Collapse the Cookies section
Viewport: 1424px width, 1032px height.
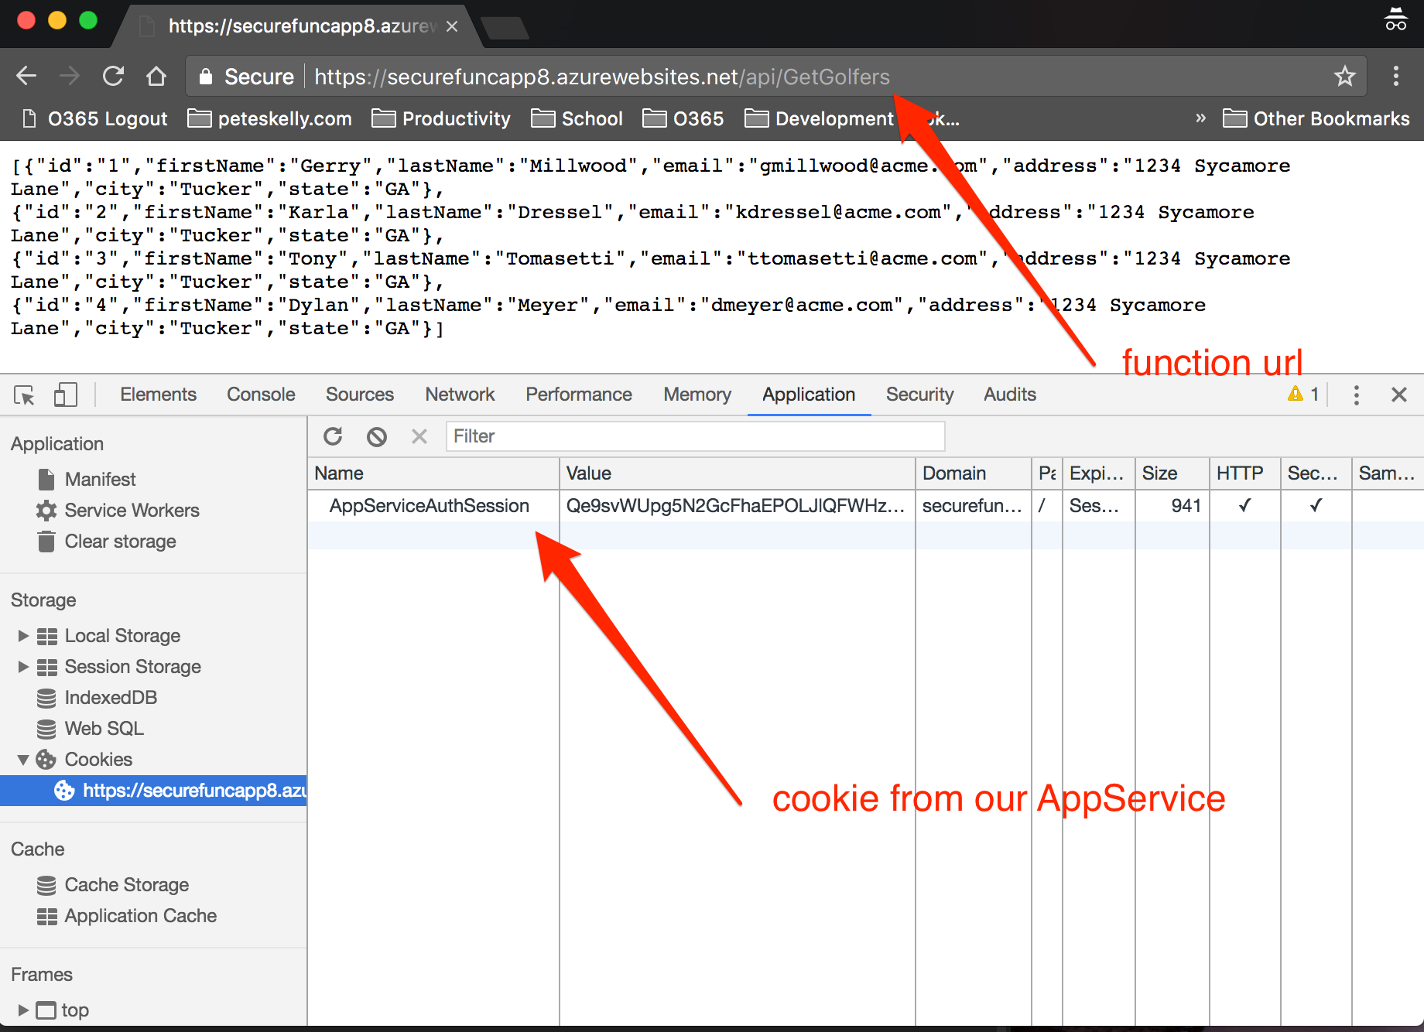pyautogui.click(x=22, y=759)
